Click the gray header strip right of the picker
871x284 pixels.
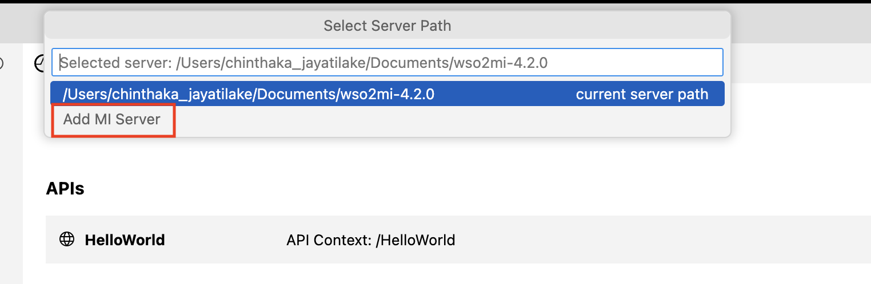pyautogui.click(x=800, y=23)
